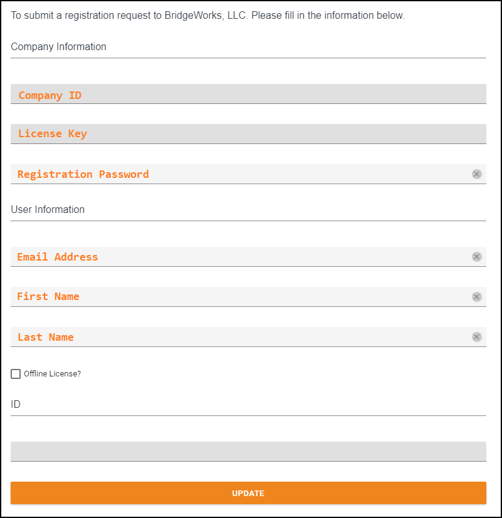Focus the Company ID input field

click(248, 95)
